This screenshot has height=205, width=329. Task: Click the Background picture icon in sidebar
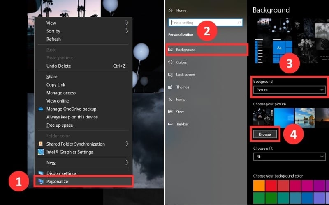pyautogui.click(x=170, y=50)
